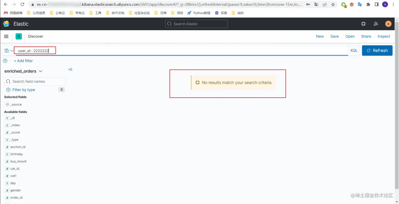The image size is (399, 204).
Task: Click the browser back arrow
Action: coord(6,4)
